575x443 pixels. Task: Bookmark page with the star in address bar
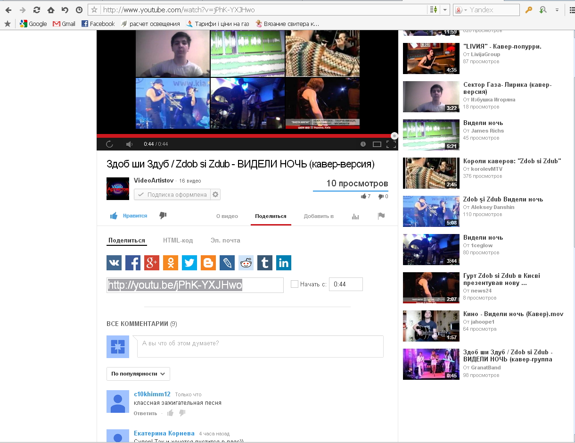pos(94,10)
